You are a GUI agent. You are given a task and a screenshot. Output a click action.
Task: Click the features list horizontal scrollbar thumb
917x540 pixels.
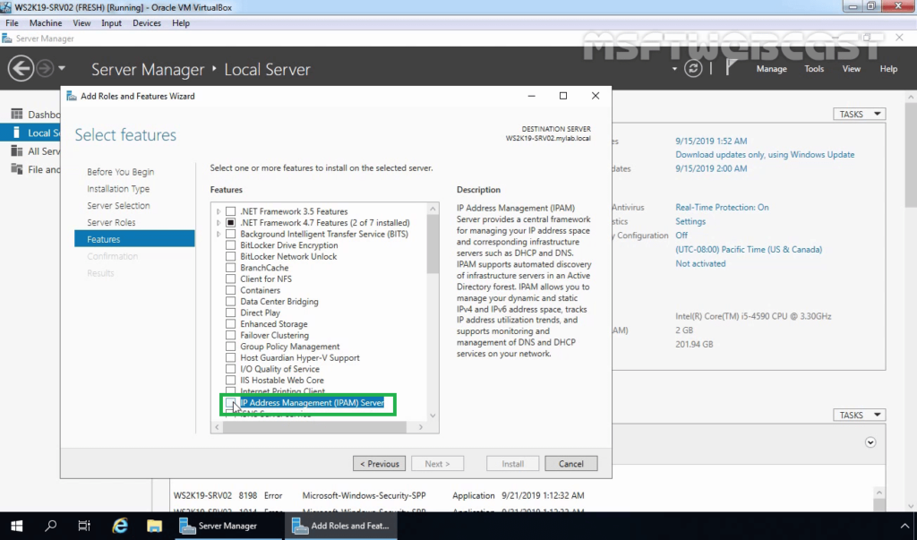tap(314, 427)
